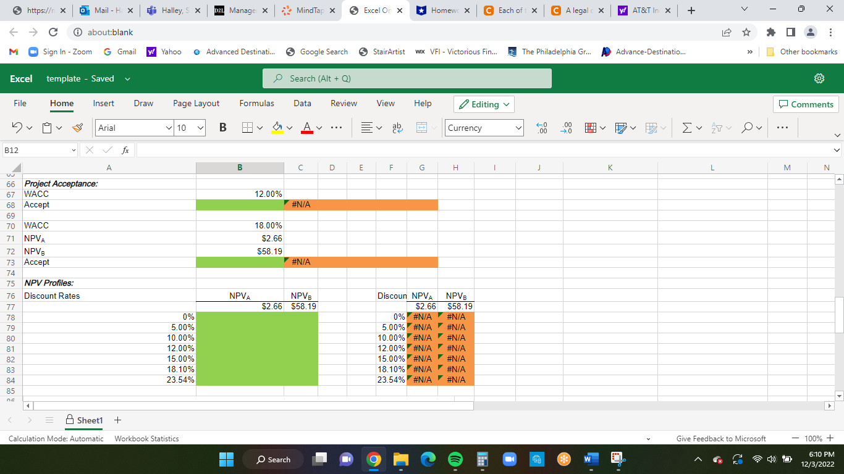Screen dimensions: 844x474
Task: Select the Increase Decimal icon
Action: point(566,128)
